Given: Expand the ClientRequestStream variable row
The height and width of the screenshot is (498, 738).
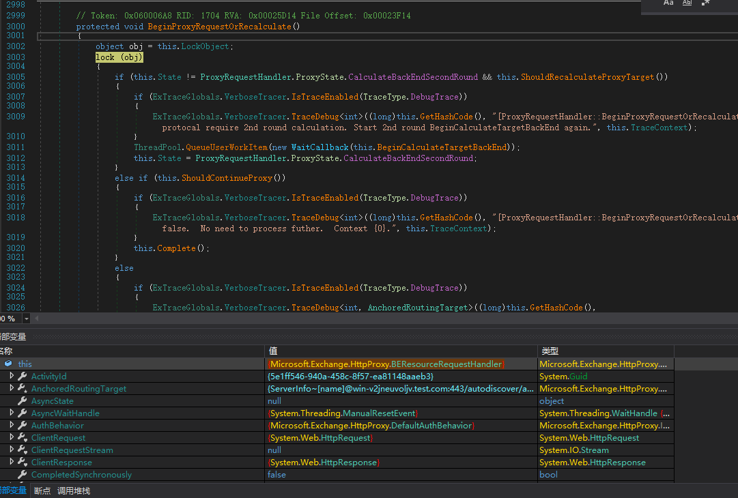Looking at the screenshot, I should (12, 449).
